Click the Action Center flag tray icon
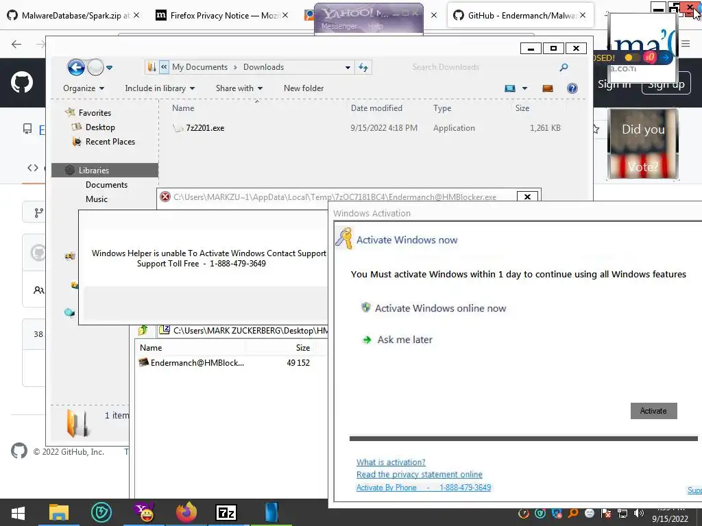Image resolution: width=702 pixels, height=526 pixels. (606, 514)
